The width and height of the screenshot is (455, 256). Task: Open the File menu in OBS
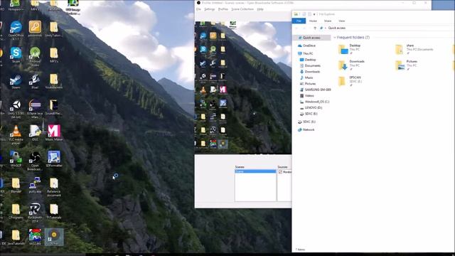198,9
